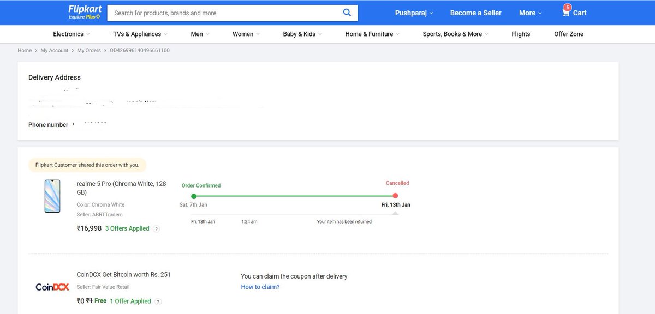655x314 pixels.
Task: Click the Seller: Fair Value Retail text
Action: [103, 287]
